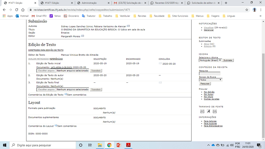
Task: Open the Layout comments bubble icon
Action: 56,126
